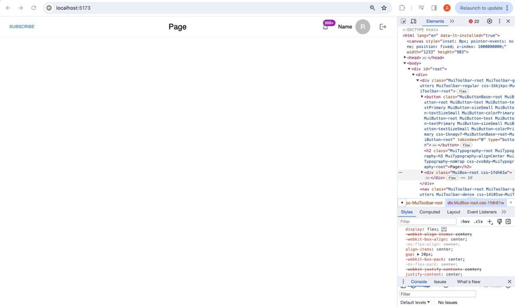Click Relaunch to update button
The image size is (515, 307).
click(481, 8)
